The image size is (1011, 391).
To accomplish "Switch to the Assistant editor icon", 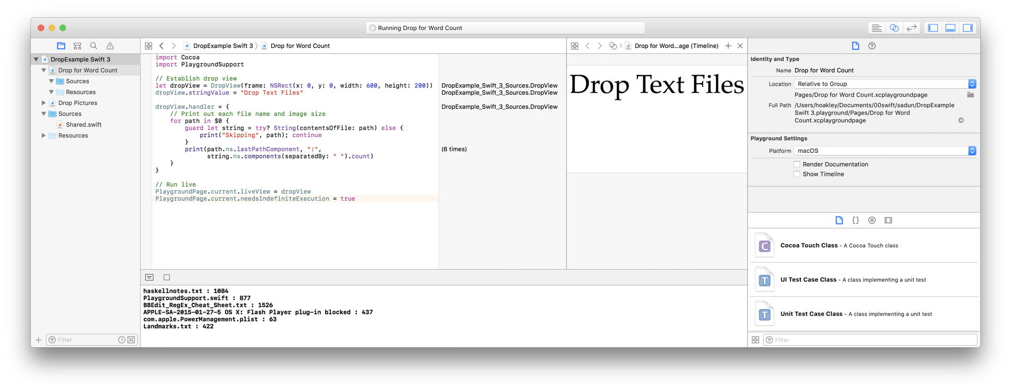I will click(894, 28).
